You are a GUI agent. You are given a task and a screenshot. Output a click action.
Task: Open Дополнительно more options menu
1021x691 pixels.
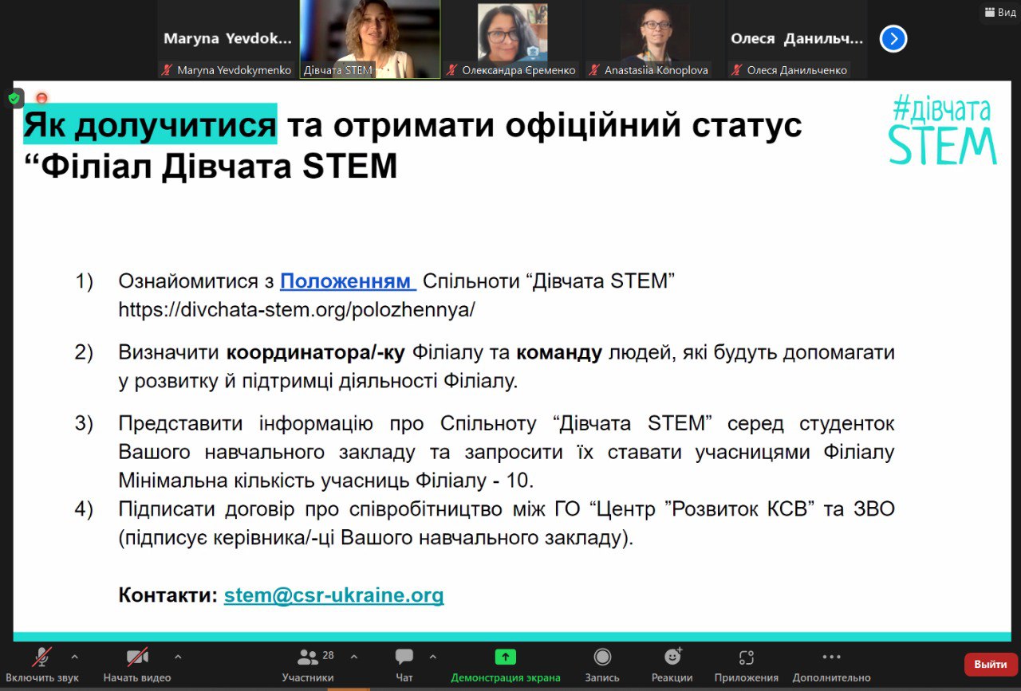click(831, 665)
